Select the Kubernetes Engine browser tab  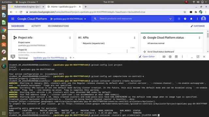pos(27,6)
